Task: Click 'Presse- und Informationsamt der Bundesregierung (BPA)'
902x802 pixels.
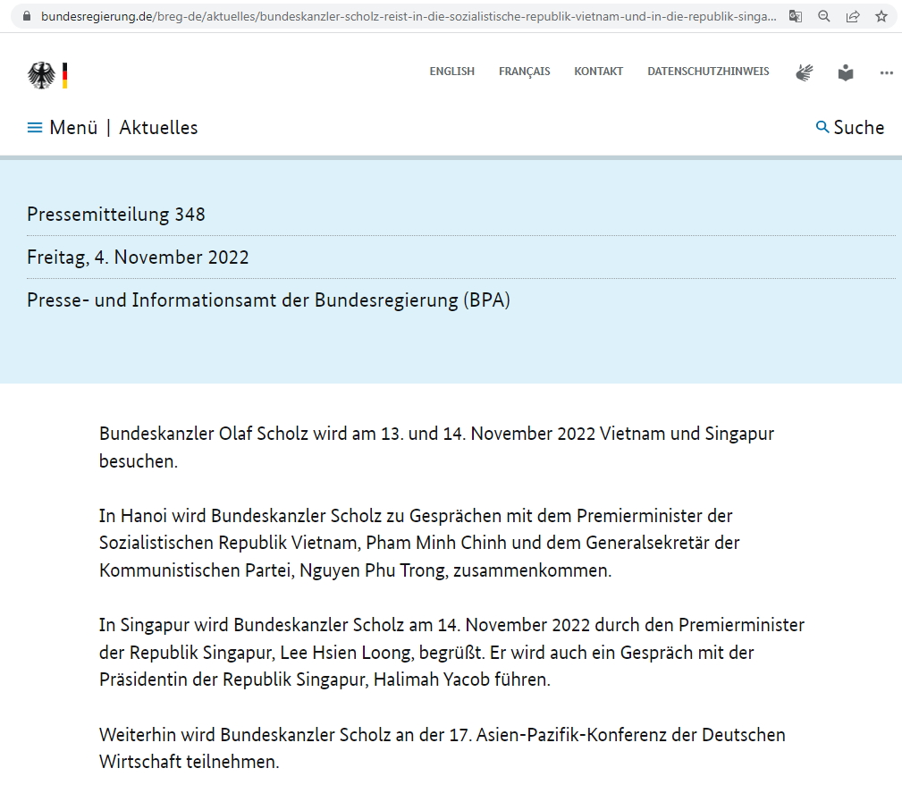Action: click(x=269, y=300)
